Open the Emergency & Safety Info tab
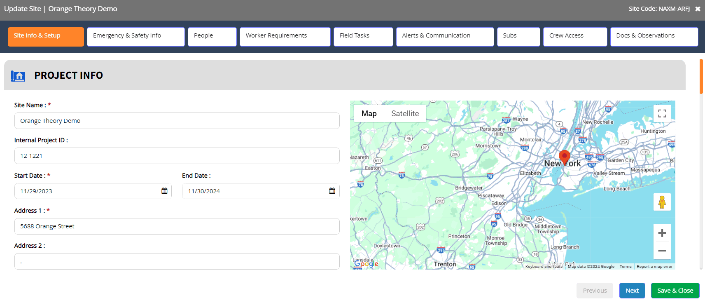Image resolution: width=705 pixels, height=305 pixels. point(136,37)
